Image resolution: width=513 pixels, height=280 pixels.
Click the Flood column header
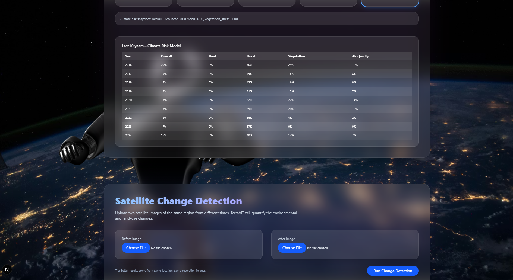point(251,56)
